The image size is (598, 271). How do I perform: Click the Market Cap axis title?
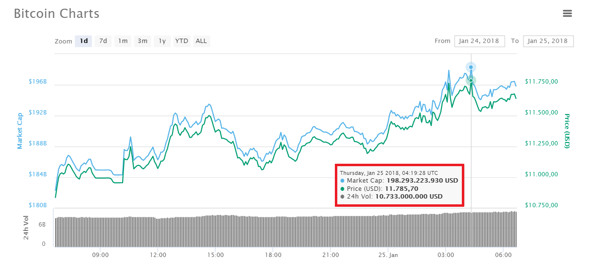point(20,130)
